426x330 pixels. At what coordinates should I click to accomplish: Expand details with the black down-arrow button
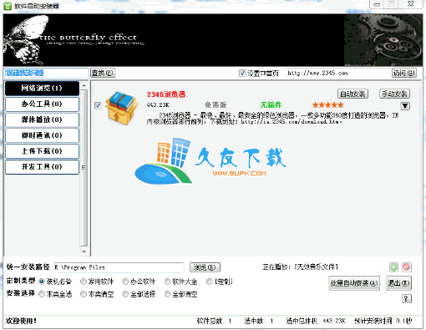[405, 106]
